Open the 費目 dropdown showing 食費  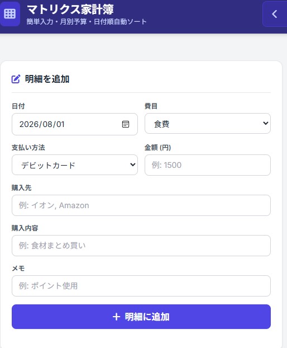click(208, 124)
